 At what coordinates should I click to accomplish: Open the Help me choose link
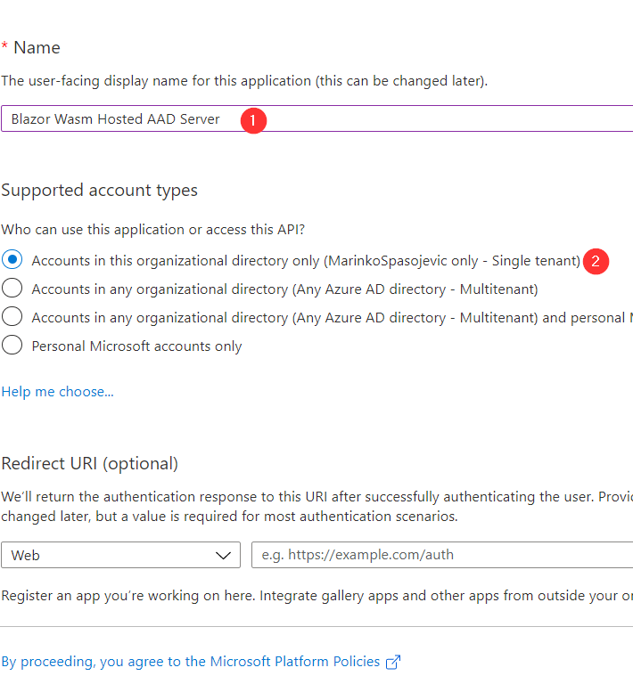click(57, 392)
